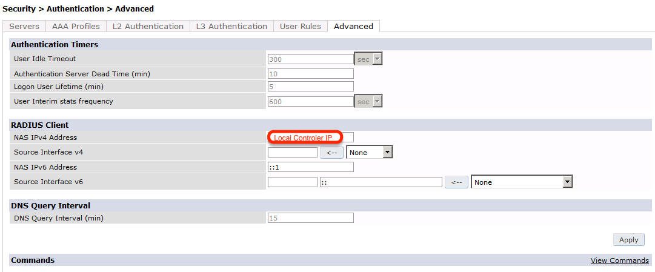Click the Source Interface v4 arrow button
This screenshot has height=272, width=655.
[331, 153]
